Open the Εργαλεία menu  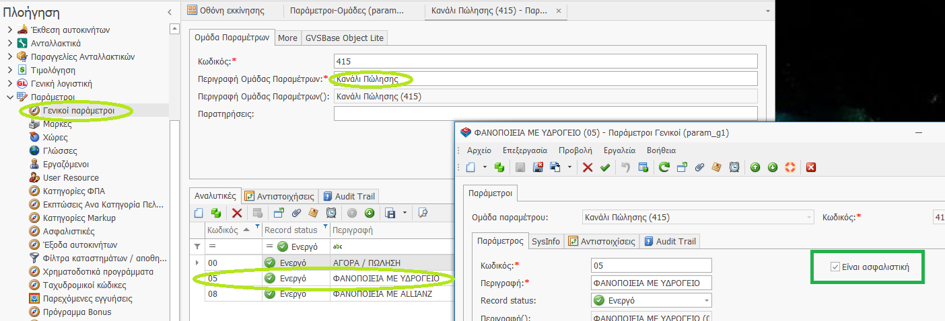pyautogui.click(x=619, y=150)
